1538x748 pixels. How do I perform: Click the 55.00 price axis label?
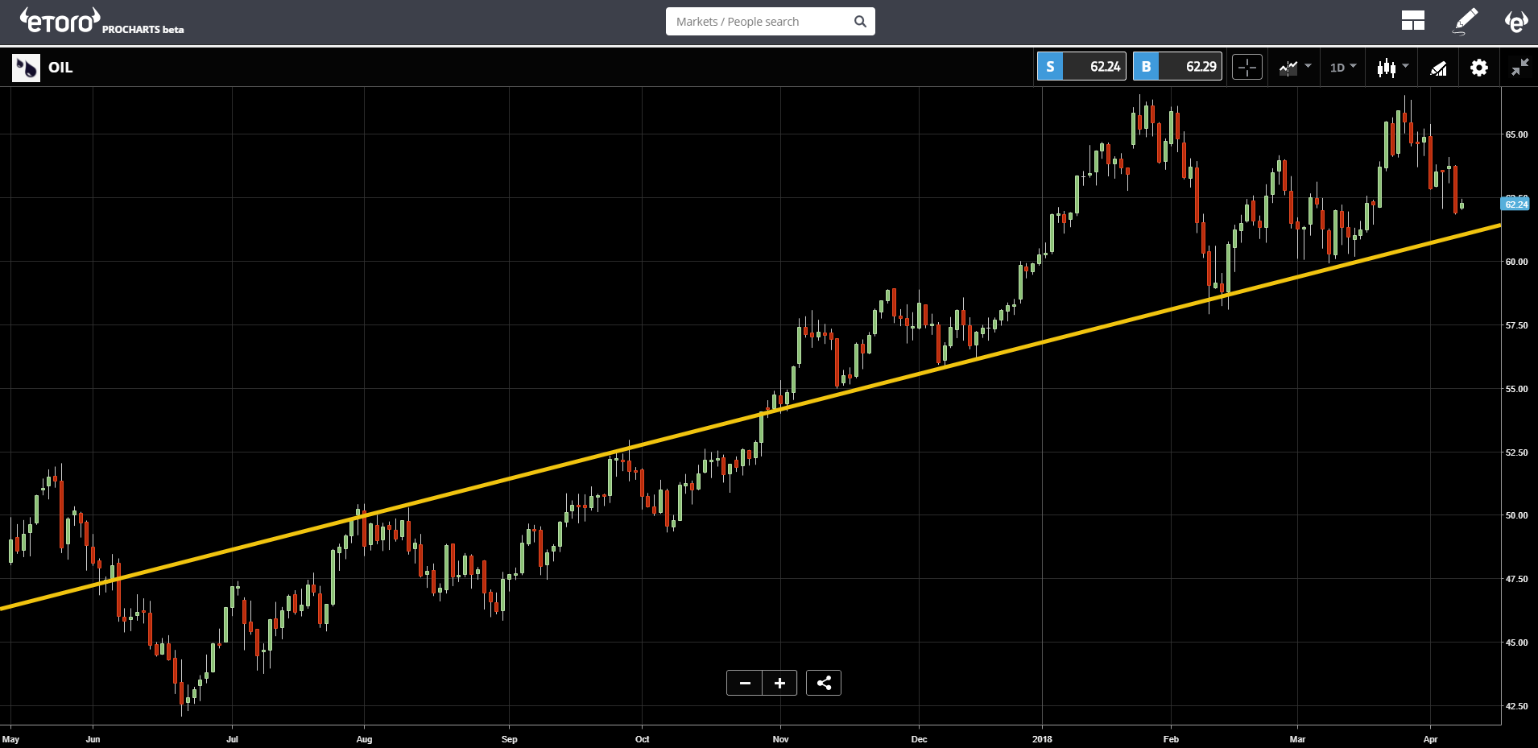[1516, 389]
